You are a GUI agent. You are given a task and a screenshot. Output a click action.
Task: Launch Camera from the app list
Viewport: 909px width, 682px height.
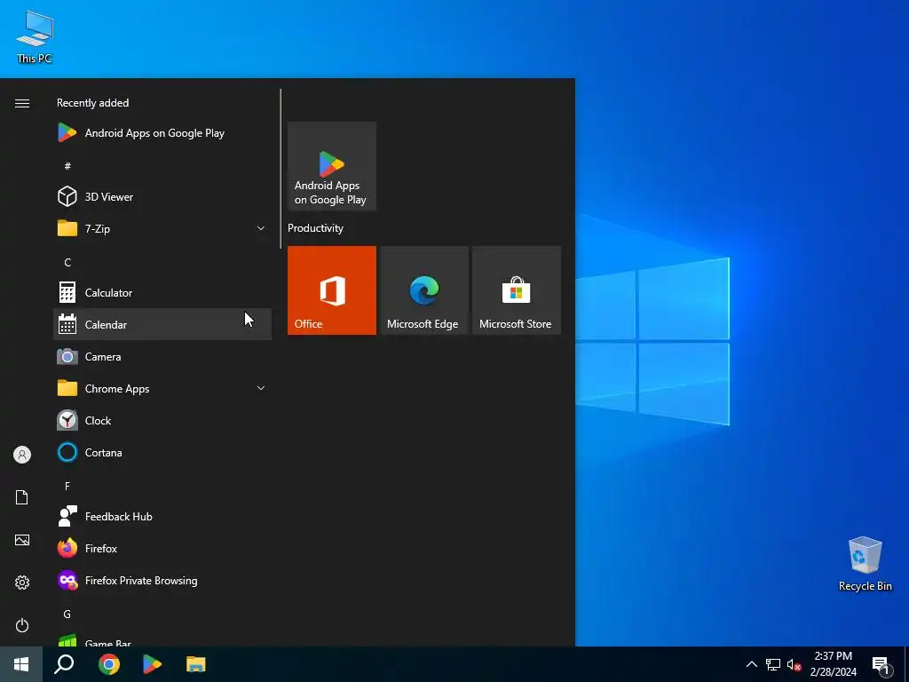162,357
